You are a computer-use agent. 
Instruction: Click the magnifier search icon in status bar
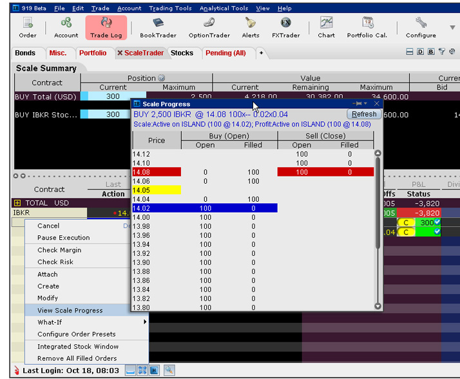pyautogui.click(x=169, y=370)
